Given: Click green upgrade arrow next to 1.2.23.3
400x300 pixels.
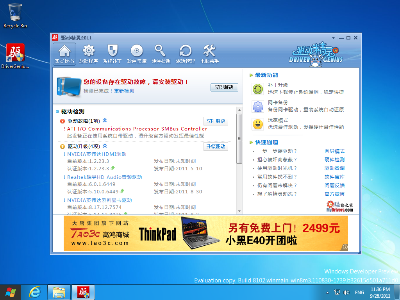Looking at the screenshot, I should 113,168.
